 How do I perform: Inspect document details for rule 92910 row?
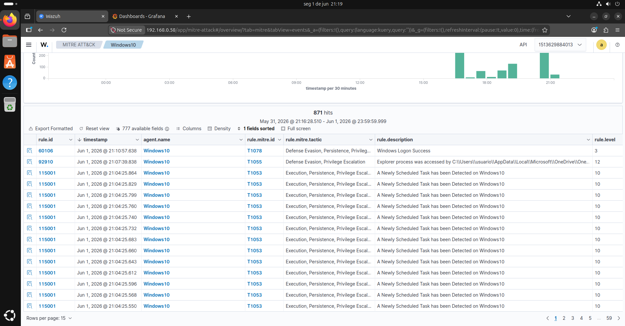(30, 162)
